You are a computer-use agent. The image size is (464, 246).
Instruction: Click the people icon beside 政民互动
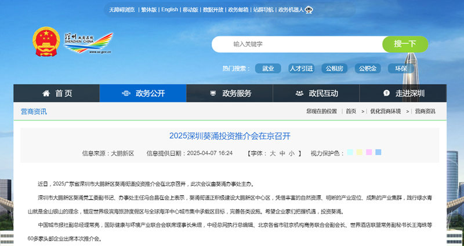tap(299, 93)
